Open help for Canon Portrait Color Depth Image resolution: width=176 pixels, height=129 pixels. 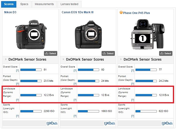(x=75, y=84)
